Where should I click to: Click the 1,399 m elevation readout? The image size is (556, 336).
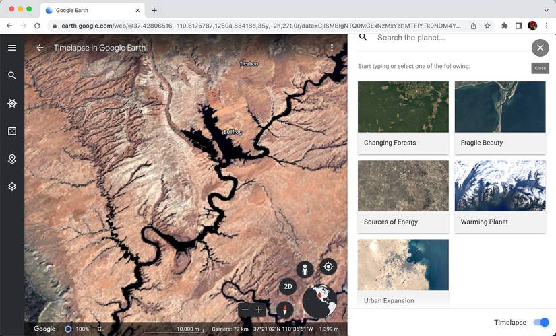[329, 329]
